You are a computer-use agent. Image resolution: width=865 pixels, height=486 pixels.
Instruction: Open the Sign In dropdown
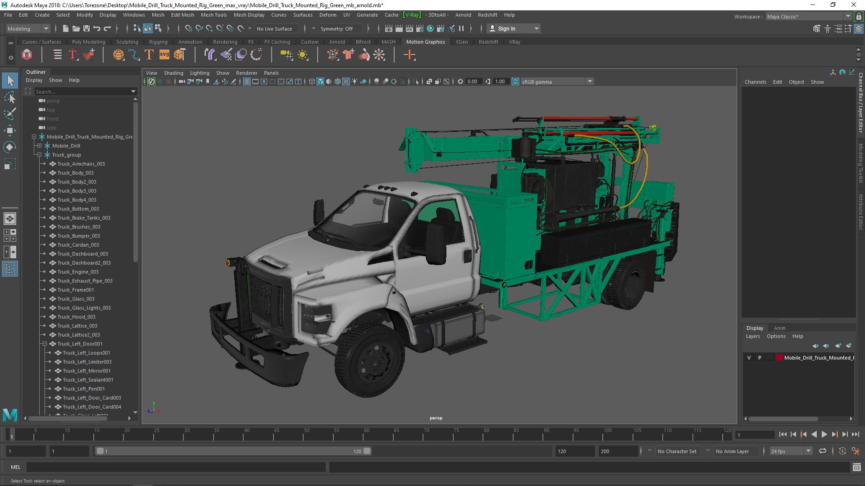[513, 28]
